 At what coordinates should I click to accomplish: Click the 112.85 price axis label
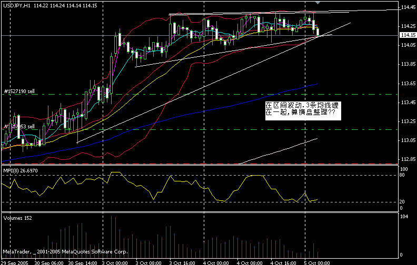click(408, 159)
